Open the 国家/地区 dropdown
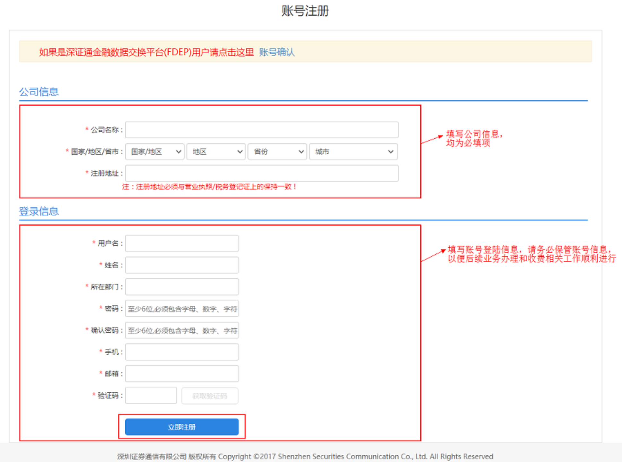Screen dimensions: 622x462 point(155,151)
